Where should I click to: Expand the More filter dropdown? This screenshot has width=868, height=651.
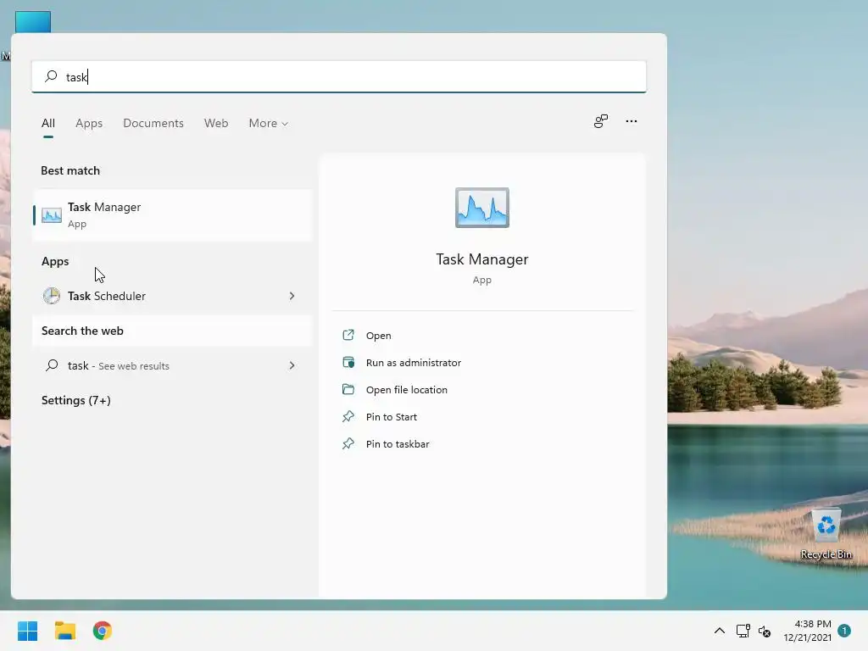[269, 123]
